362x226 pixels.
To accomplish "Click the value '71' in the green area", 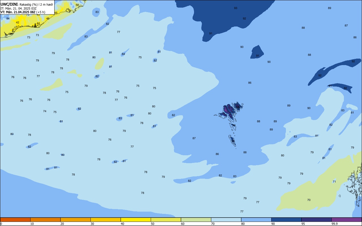I will (x=334, y=181).
